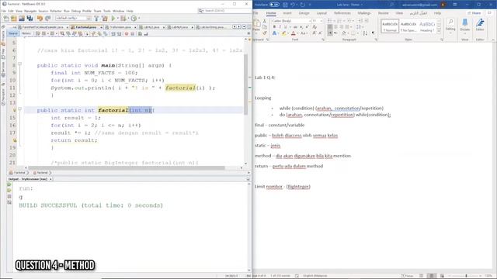Open the Run Project dropdown arrow
The width and height of the screenshot is (497, 279).
tap(117, 19)
